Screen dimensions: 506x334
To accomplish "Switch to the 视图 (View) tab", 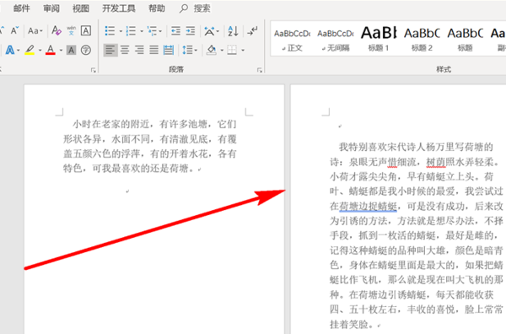I will [81, 8].
